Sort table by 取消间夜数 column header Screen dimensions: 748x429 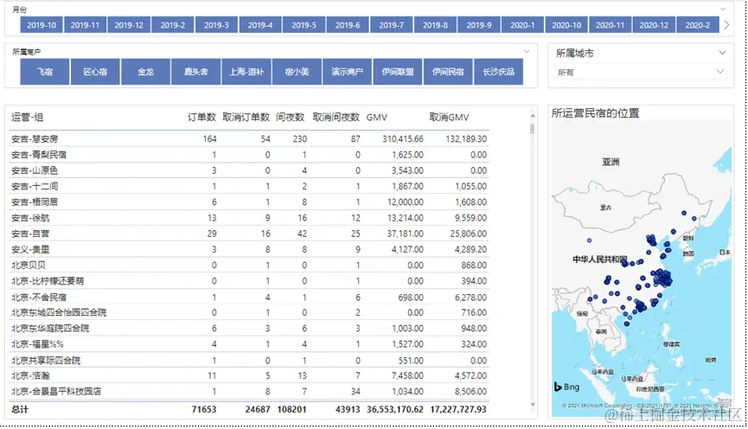pyautogui.click(x=336, y=117)
